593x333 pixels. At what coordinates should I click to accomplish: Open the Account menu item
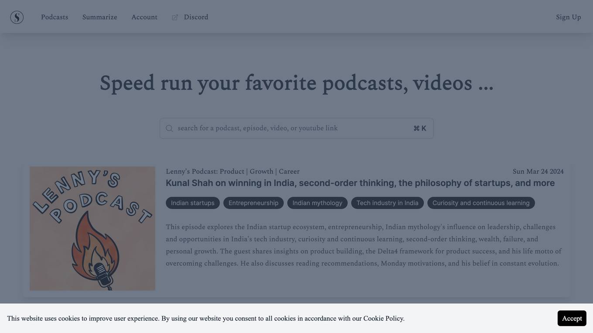144,17
